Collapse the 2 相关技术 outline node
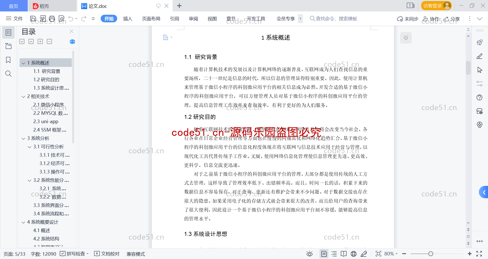This screenshot has height=259, width=488. tap(23, 96)
